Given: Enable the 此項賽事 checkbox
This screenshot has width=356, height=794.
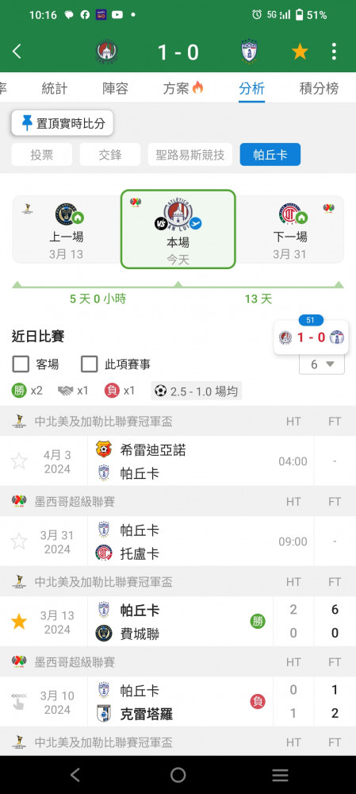Looking at the screenshot, I should tap(90, 364).
